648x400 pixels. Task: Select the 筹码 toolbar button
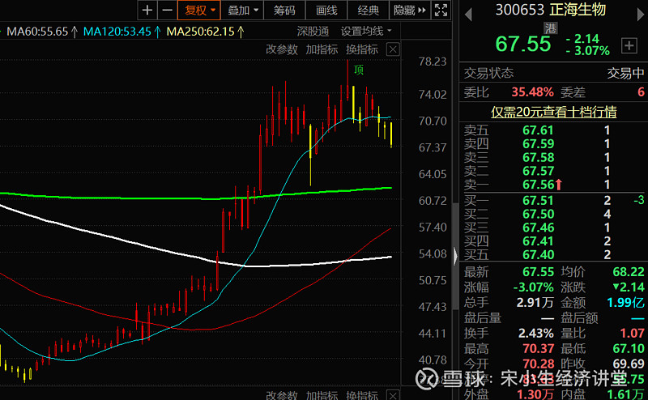284,10
